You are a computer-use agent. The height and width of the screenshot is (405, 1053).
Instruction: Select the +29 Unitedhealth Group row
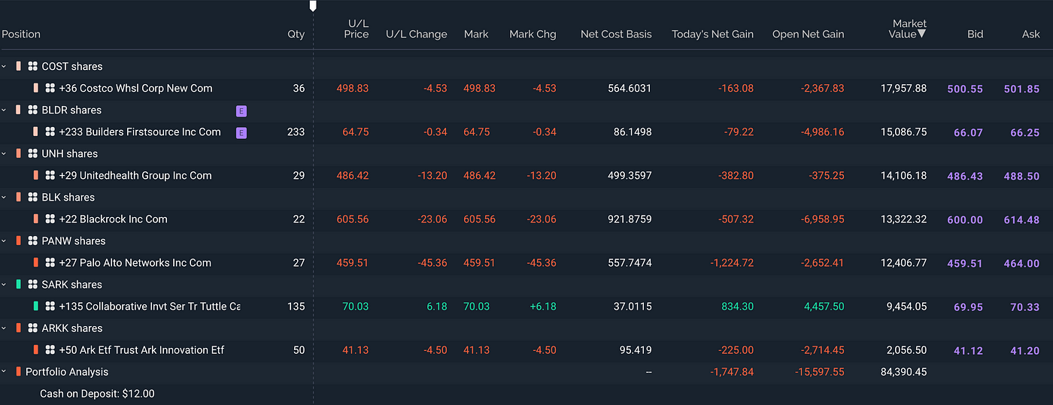(x=526, y=175)
